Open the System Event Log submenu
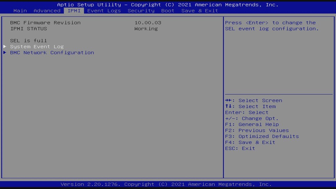This screenshot has height=189, width=336. click(x=37, y=47)
